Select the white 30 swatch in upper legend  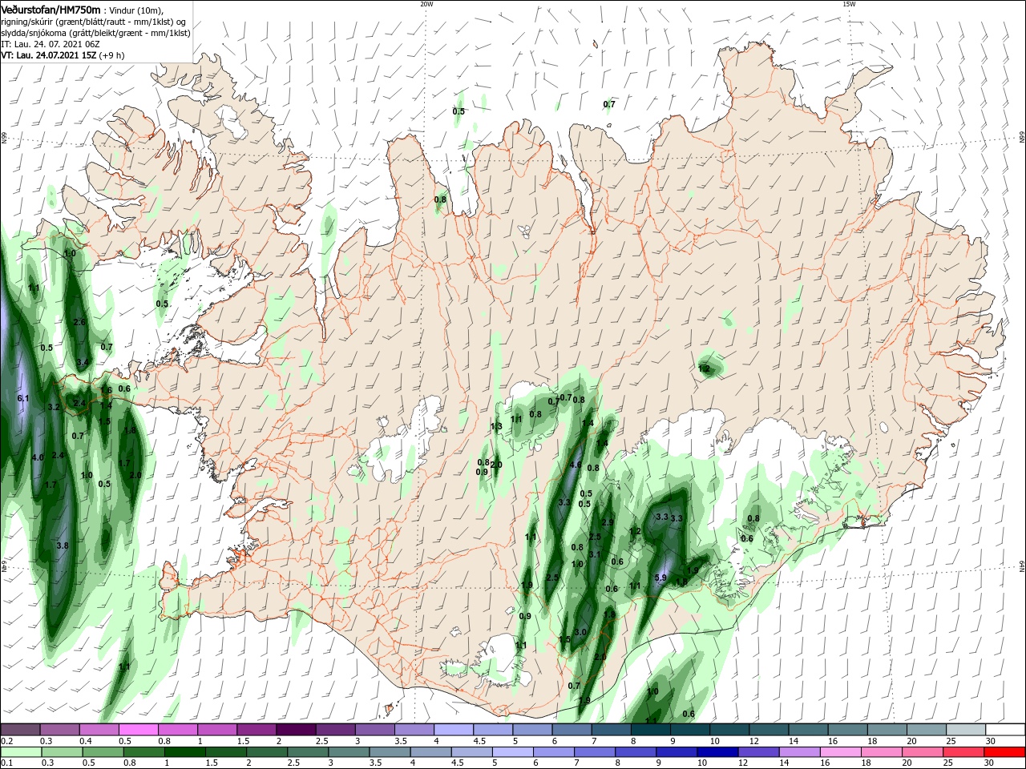pyautogui.click(x=1005, y=730)
